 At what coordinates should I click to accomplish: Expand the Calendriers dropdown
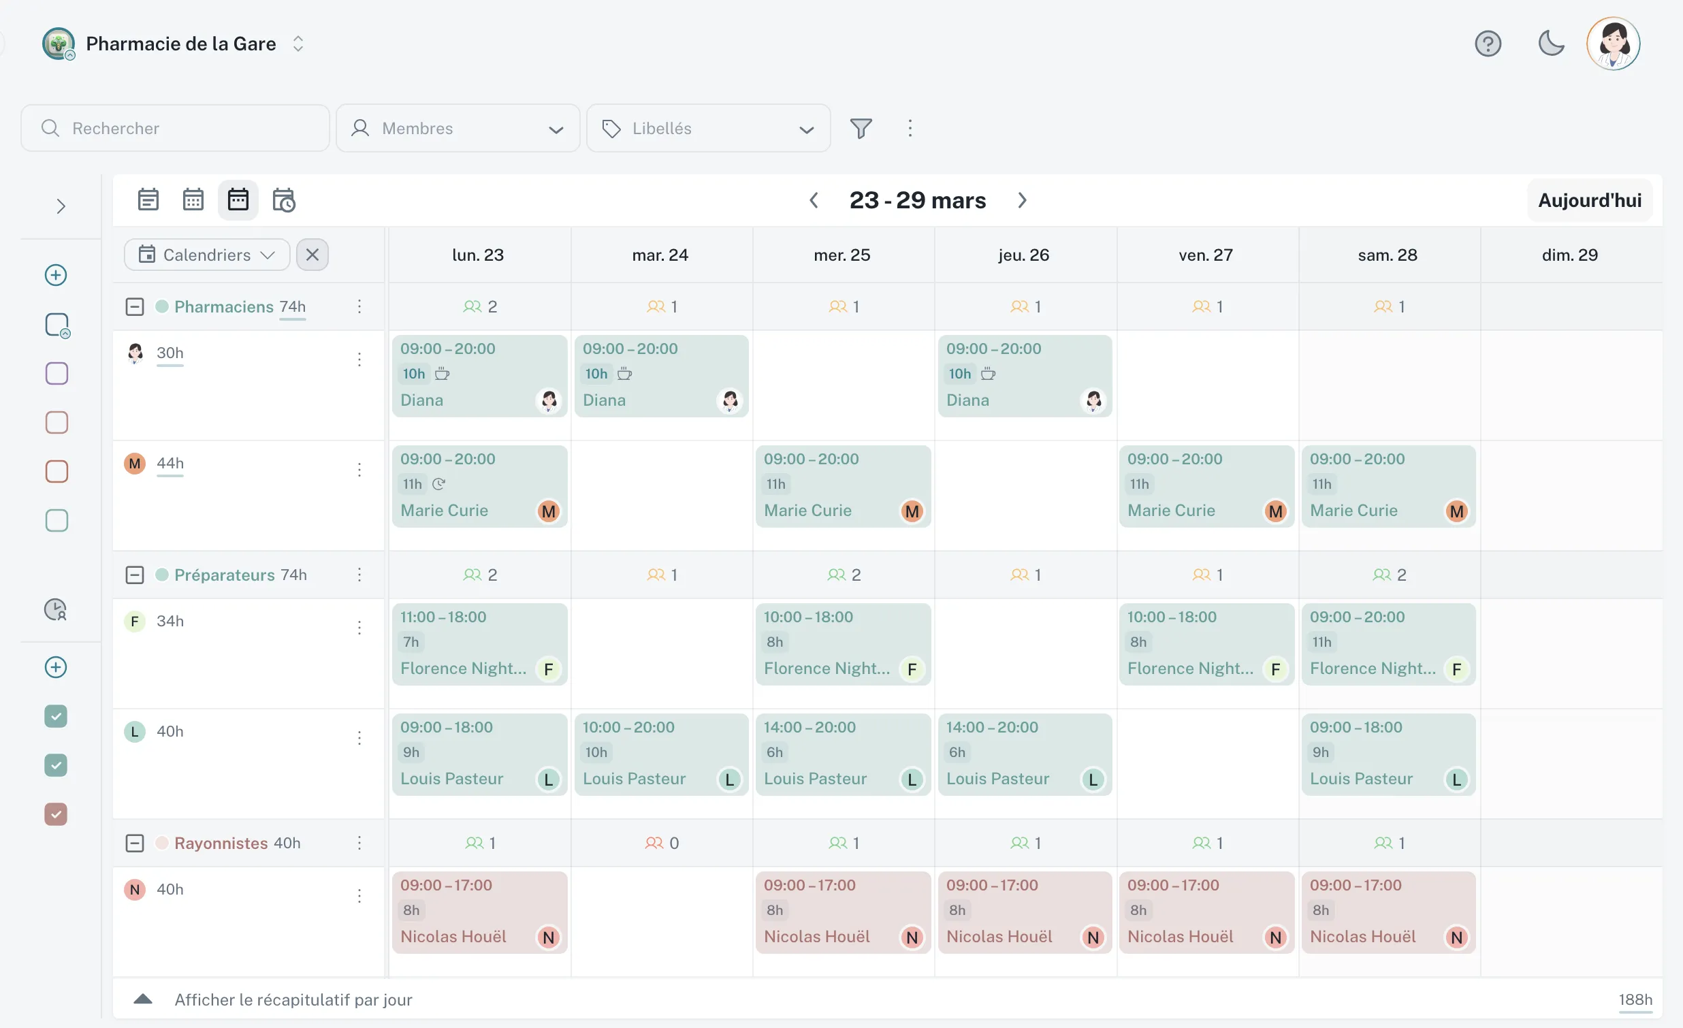tap(207, 255)
